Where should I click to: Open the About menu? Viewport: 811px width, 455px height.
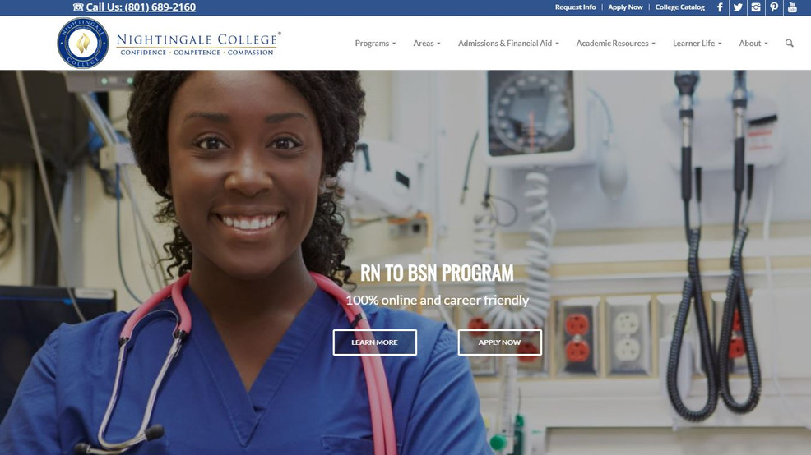pyautogui.click(x=753, y=44)
